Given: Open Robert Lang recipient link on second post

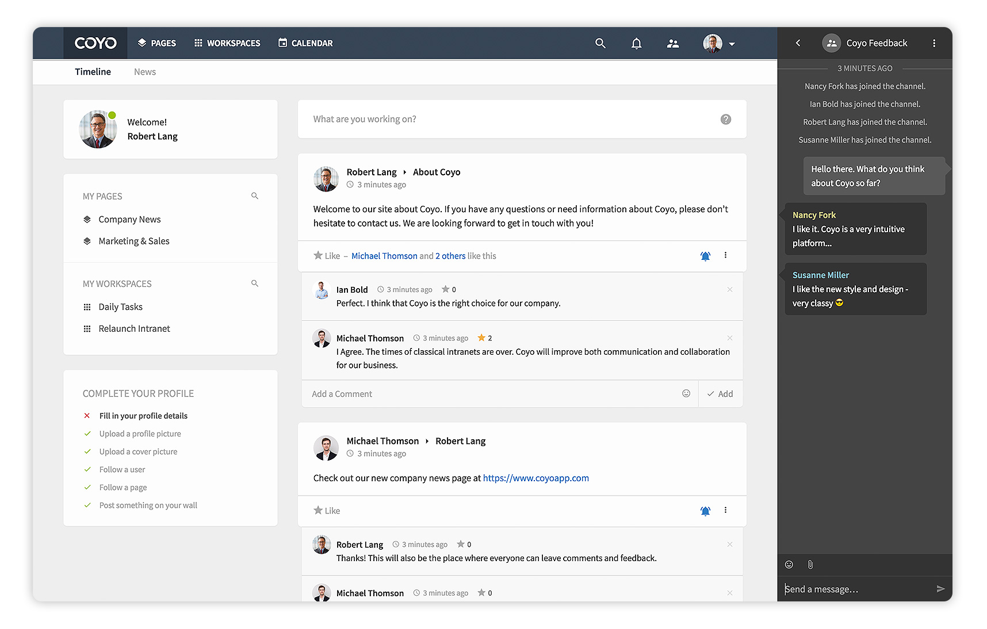Looking at the screenshot, I should (x=460, y=441).
